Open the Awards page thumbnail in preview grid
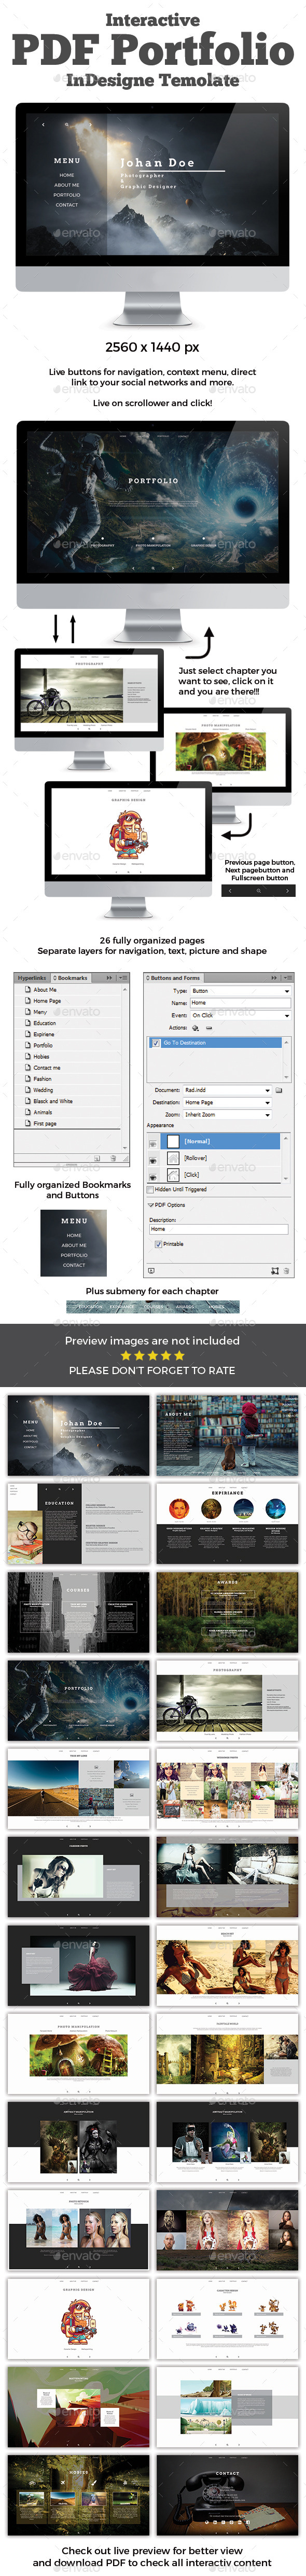Screen dimensions: 306x2576 227,1612
